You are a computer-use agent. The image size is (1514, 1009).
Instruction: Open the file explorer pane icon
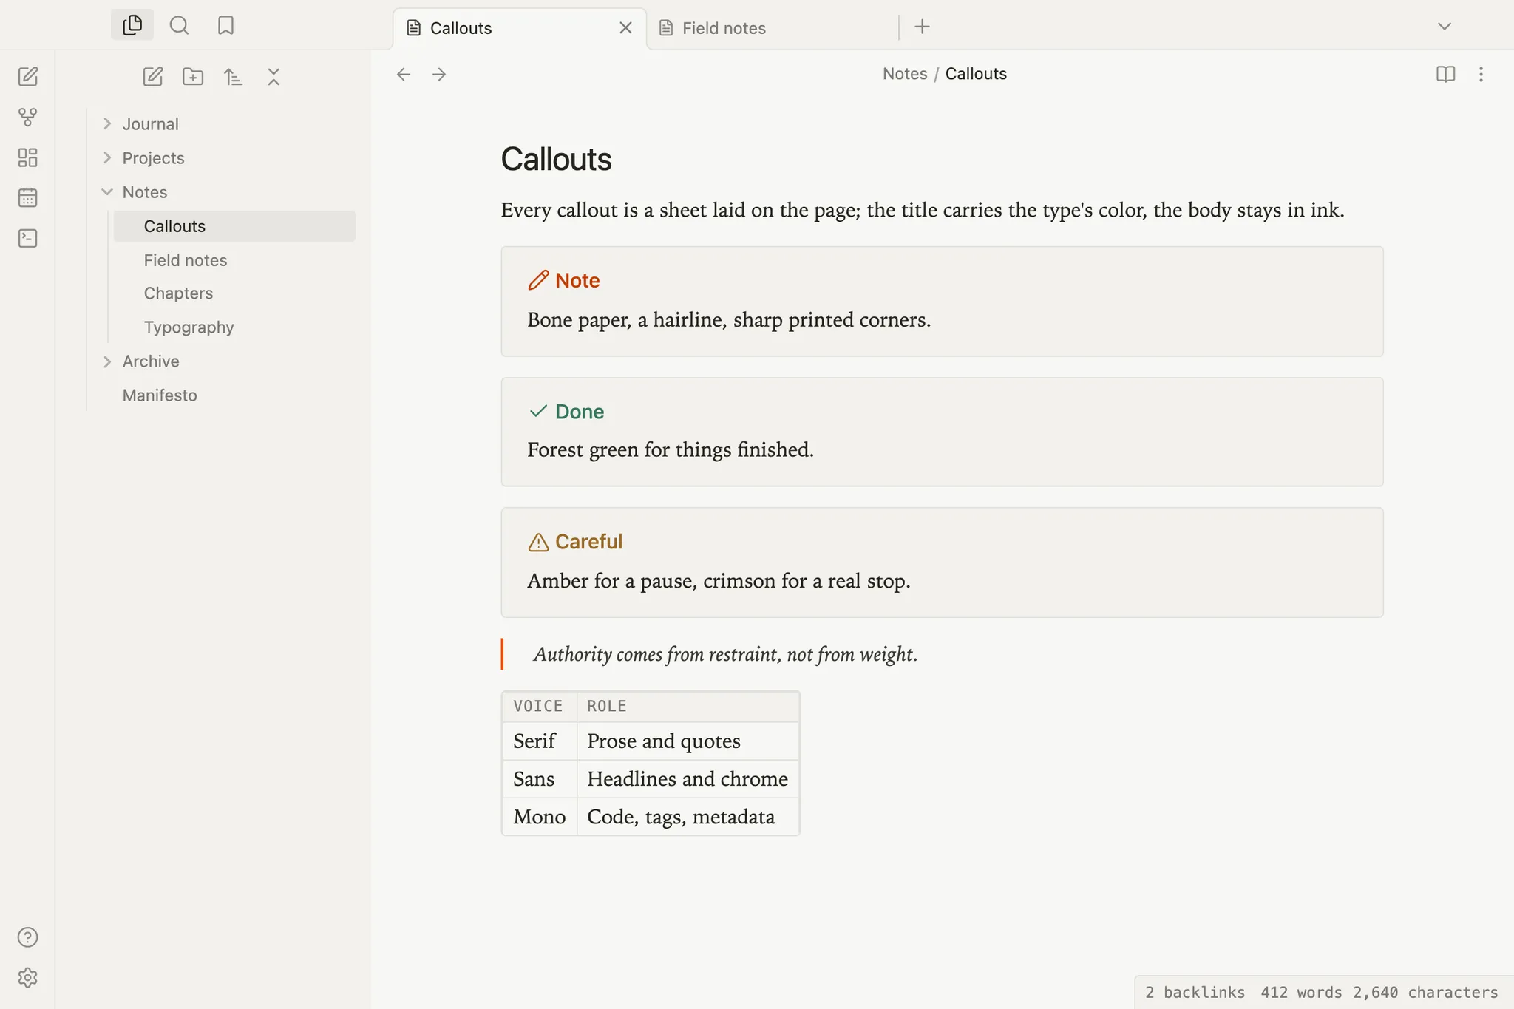coord(132,26)
